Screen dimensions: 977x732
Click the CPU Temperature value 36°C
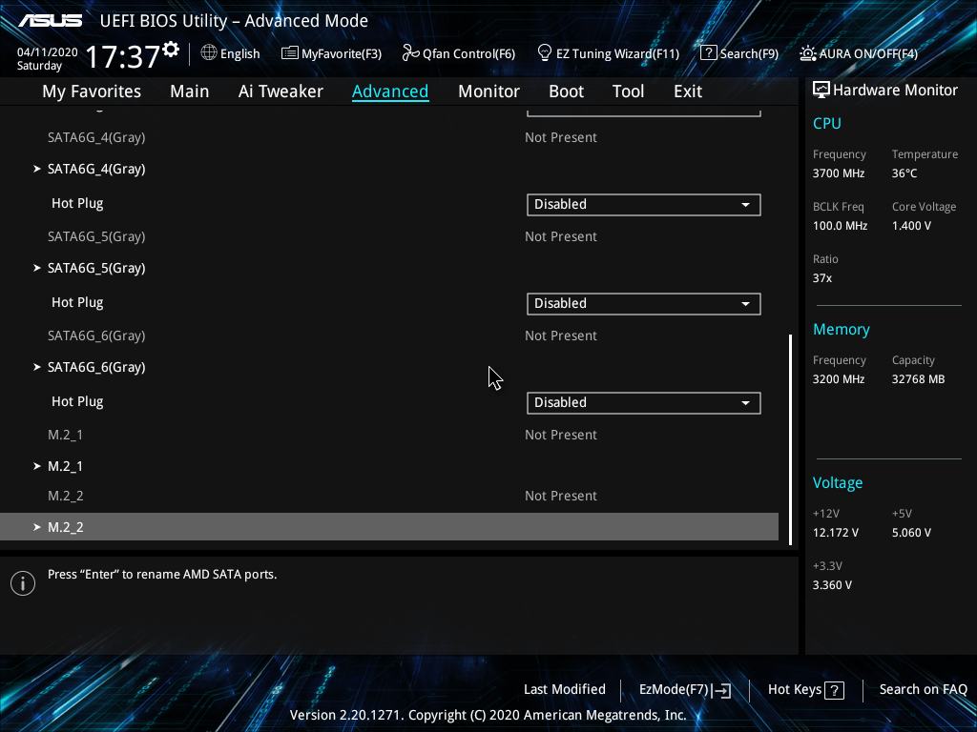(x=904, y=173)
